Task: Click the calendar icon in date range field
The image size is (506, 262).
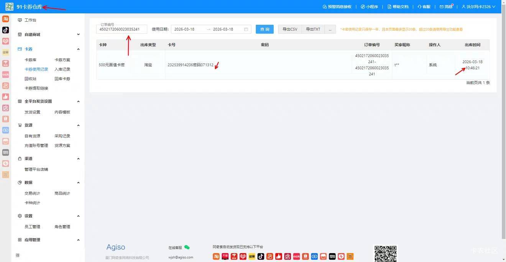Action: coord(246,29)
